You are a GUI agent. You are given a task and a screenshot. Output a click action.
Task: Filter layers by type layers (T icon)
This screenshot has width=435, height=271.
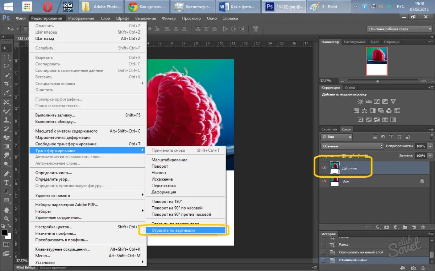(x=391, y=137)
